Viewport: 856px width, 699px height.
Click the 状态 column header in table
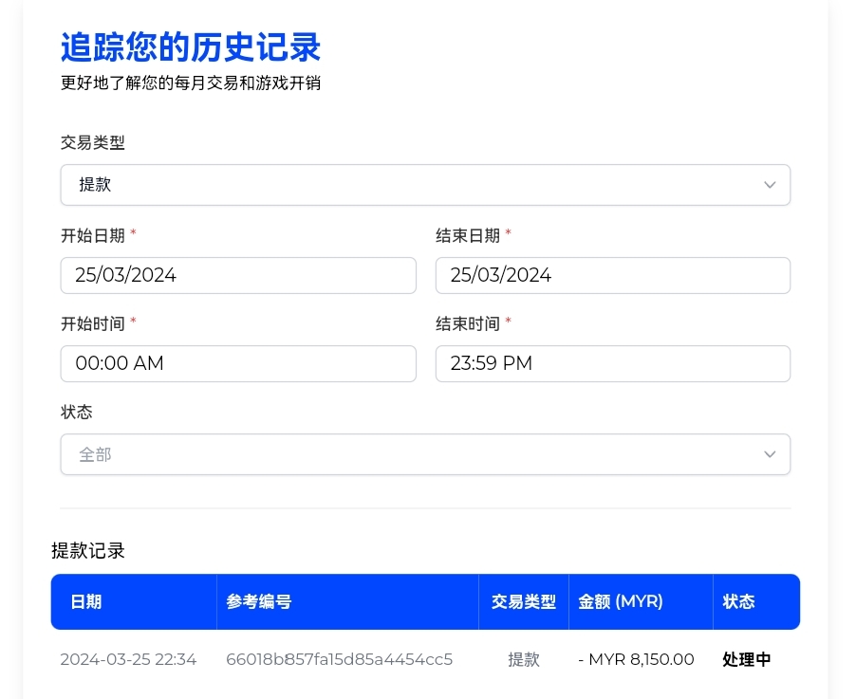tap(738, 602)
